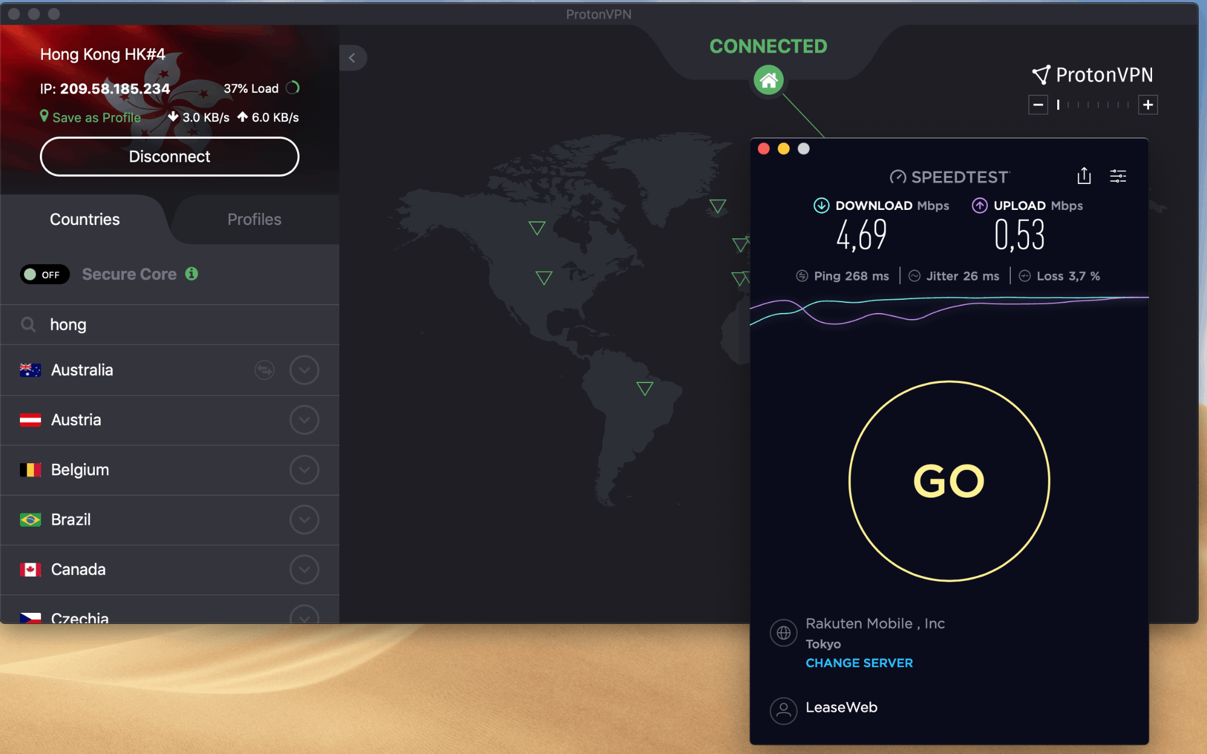Image resolution: width=1207 pixels, height=754 pixels.
Task: Open Speedtest share icon
Action: coord(1084,176)
